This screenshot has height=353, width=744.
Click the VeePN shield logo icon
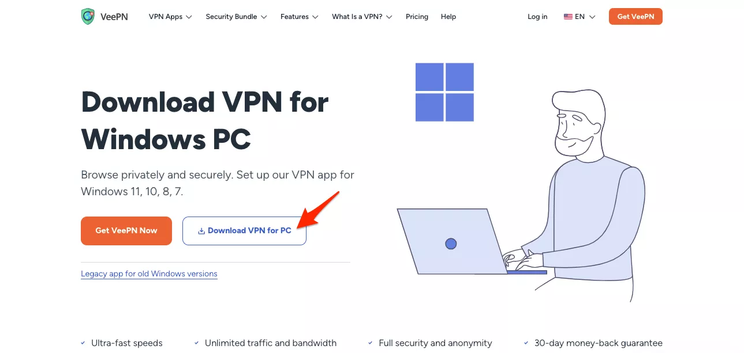88,17
